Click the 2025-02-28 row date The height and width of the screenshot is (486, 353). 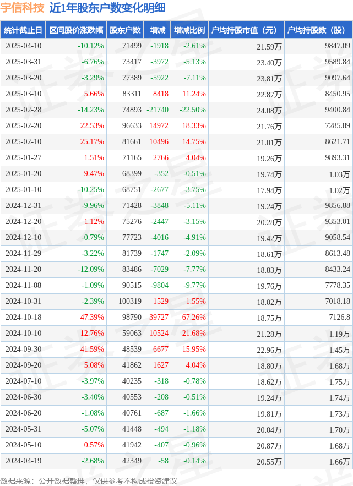pos(23,110)
